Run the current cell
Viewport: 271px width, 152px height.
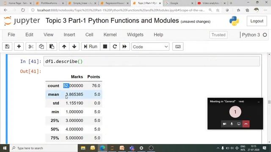coord(91,46)
